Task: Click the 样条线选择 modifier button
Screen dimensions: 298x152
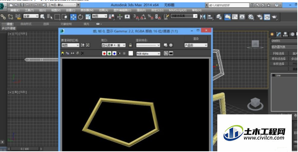Action: pos(279,59)
